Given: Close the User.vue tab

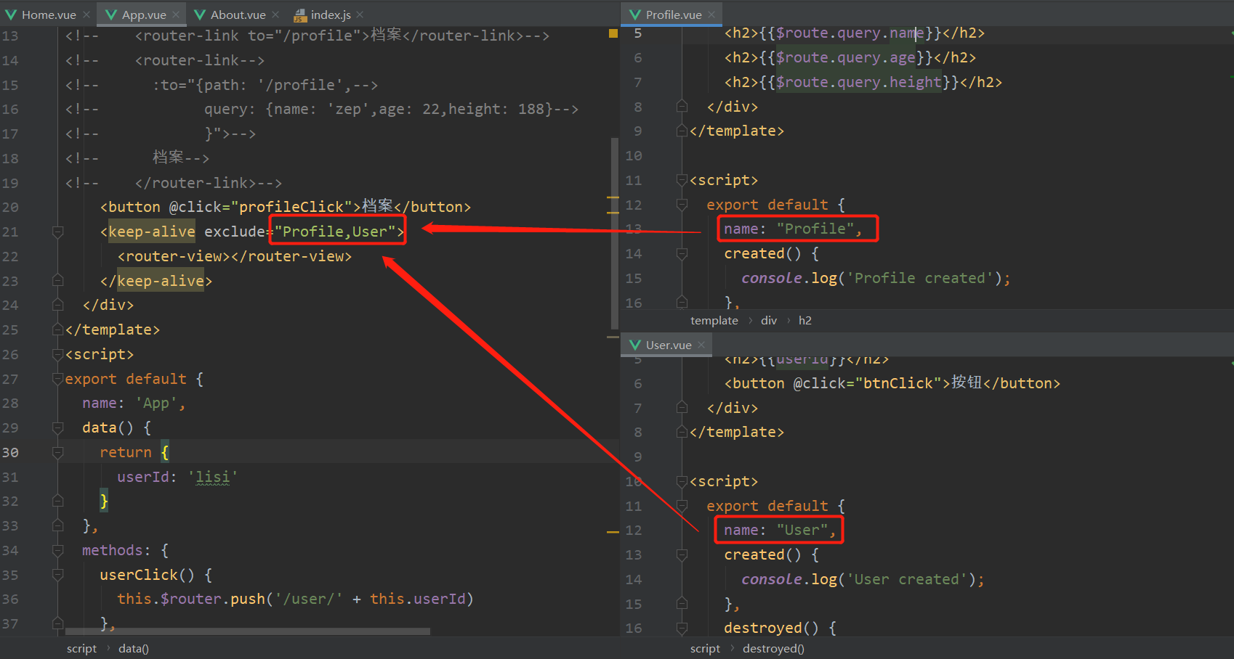Looking at the screenshot, I should point(701,345).
